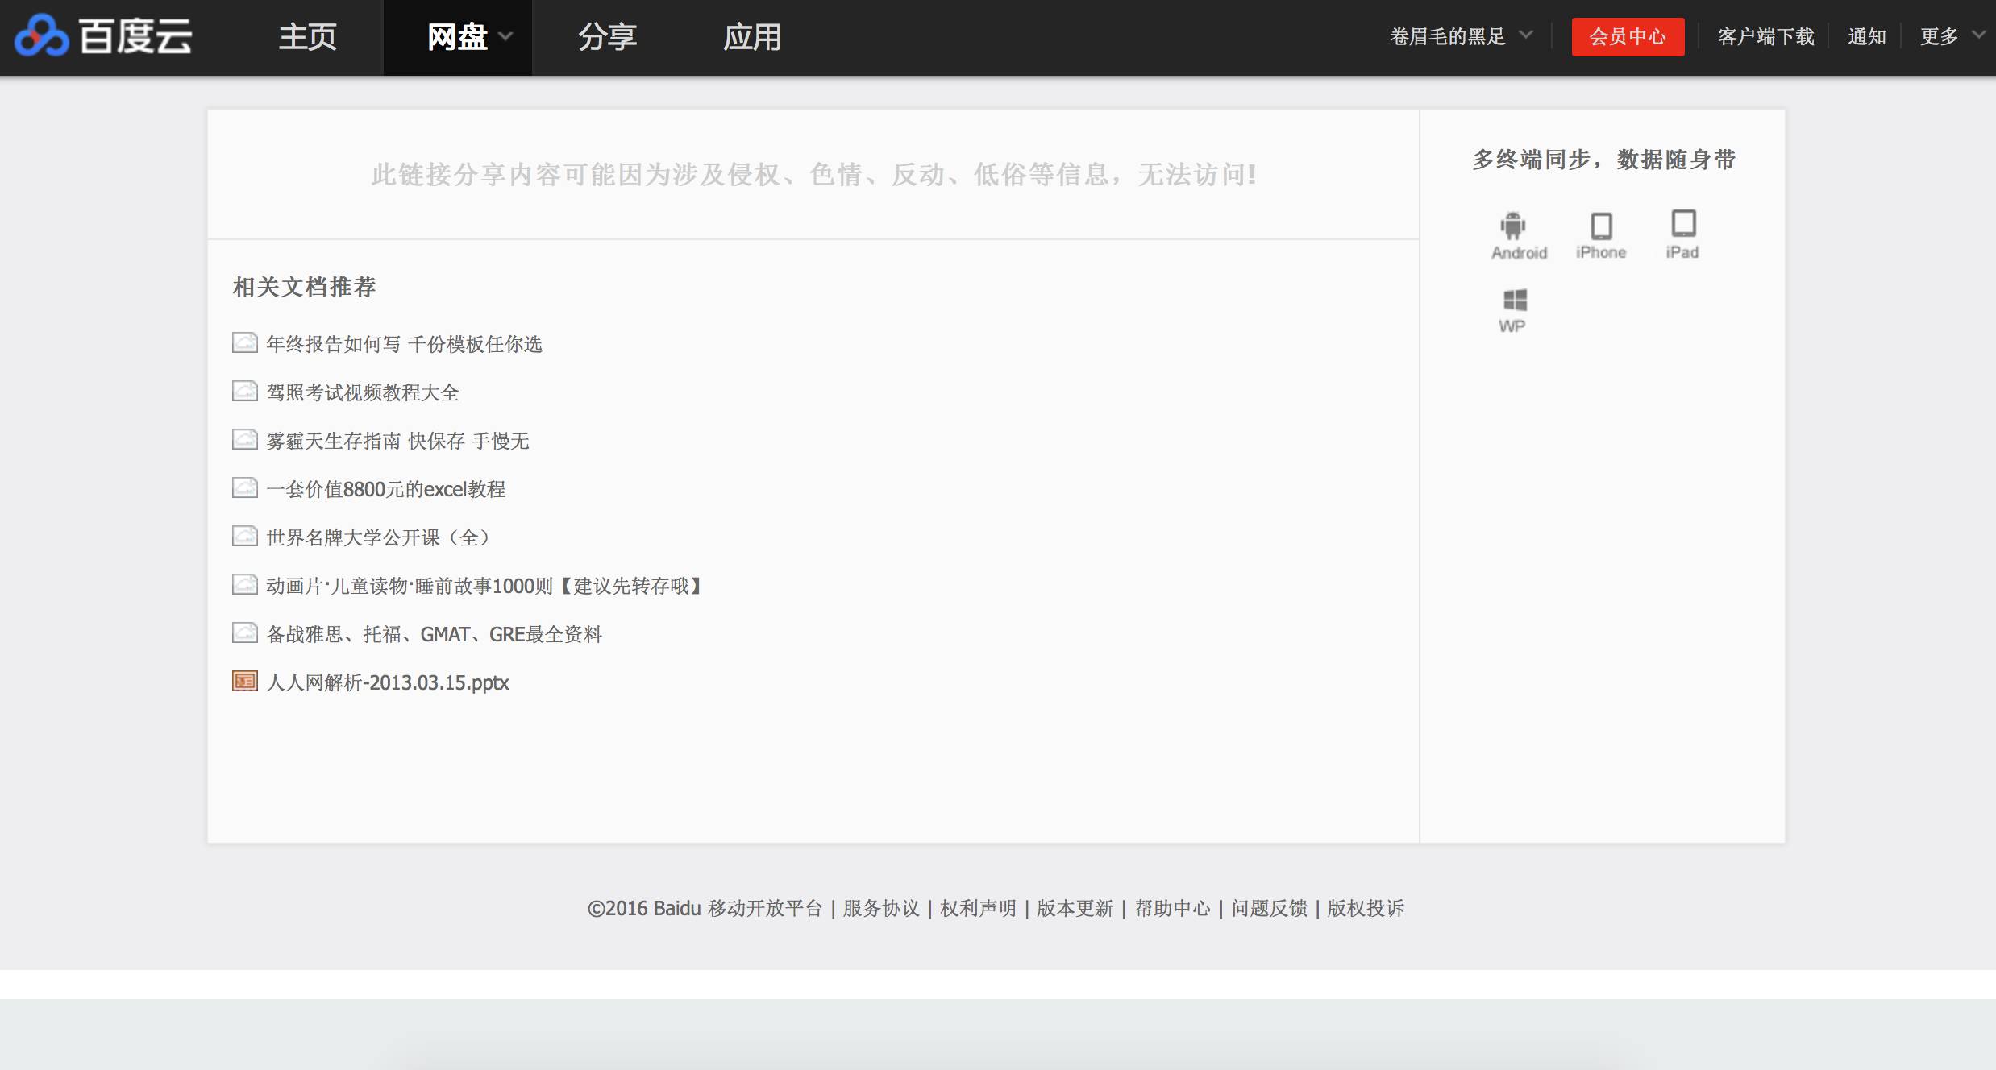Click the document icon beside 雾霾天生存指南

pyautogui.click(x=243, y=439)
